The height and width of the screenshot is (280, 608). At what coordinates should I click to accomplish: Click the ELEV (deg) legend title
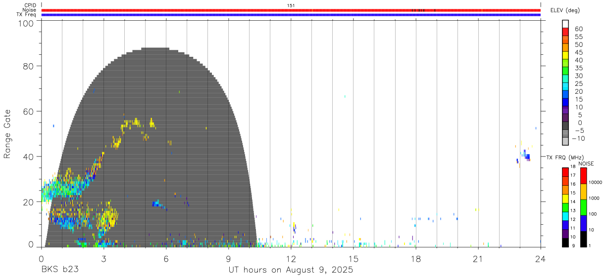(x=565, y=10)
